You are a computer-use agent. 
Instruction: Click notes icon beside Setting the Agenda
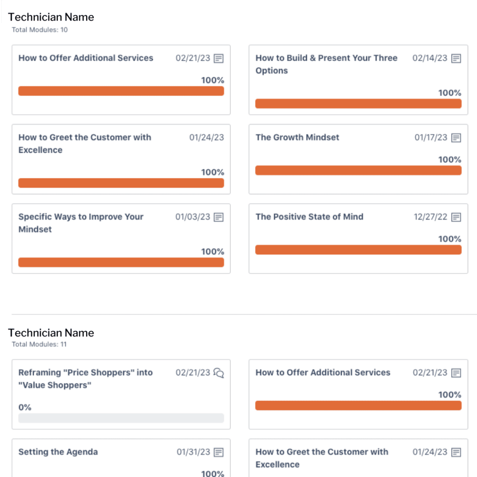(x=218, y=452)
